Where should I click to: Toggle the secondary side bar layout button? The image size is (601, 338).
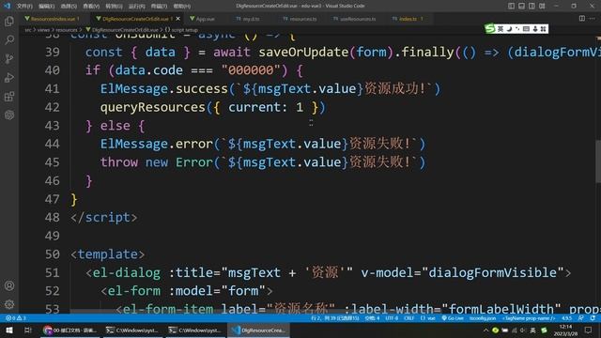point(532,6)
